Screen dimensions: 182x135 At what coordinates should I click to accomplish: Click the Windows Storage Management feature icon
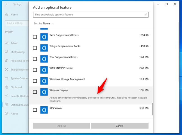[x=44, y=81]
